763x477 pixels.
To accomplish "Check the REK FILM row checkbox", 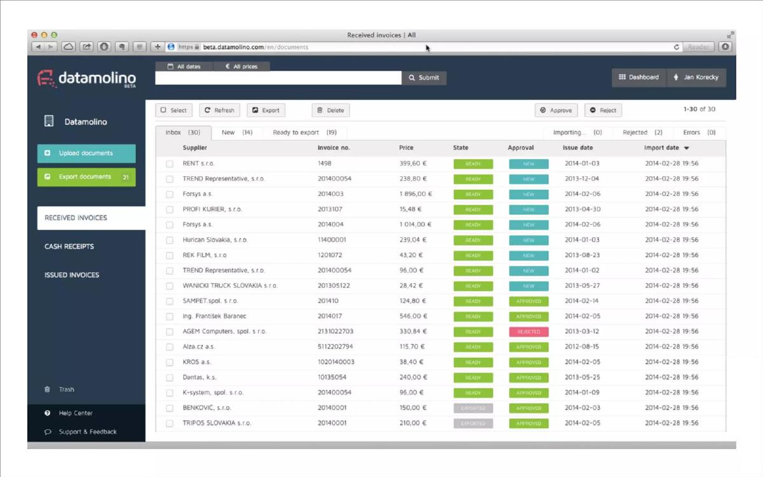I will [x=170, y=256].
